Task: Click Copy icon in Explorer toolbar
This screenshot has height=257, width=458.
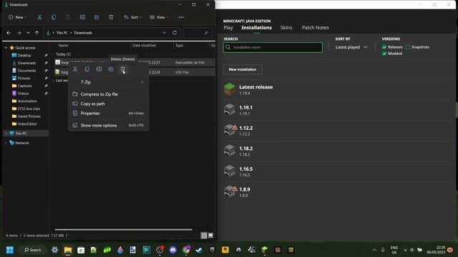Action: click(54, 17)
